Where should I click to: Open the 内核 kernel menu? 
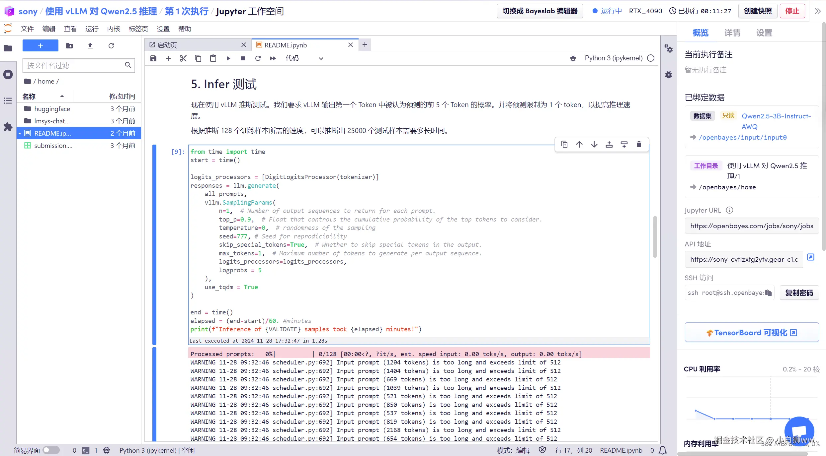(x=114, y=29)
